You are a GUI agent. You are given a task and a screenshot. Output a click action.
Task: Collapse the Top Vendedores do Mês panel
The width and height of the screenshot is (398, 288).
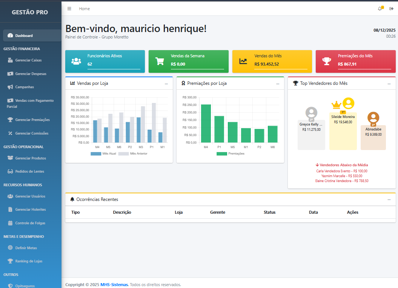coord(389,84)
